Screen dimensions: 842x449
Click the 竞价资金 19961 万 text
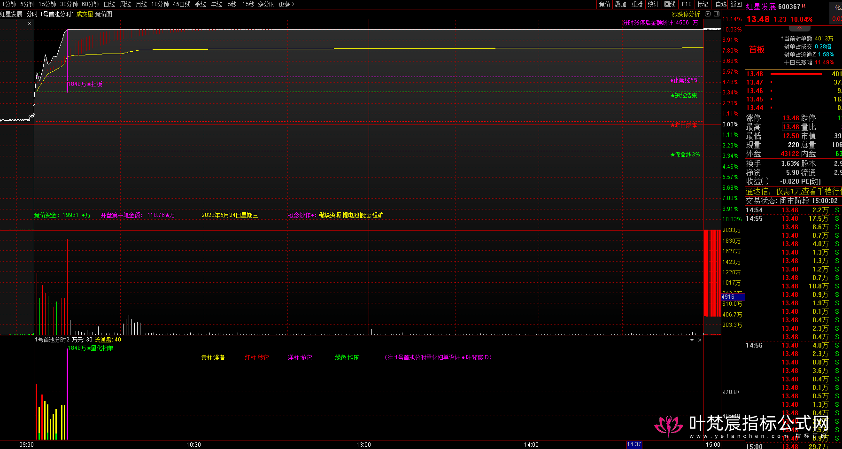(62, 215)
